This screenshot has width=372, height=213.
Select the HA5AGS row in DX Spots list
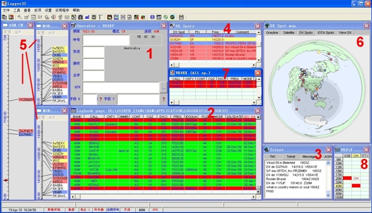pos(213,36)
